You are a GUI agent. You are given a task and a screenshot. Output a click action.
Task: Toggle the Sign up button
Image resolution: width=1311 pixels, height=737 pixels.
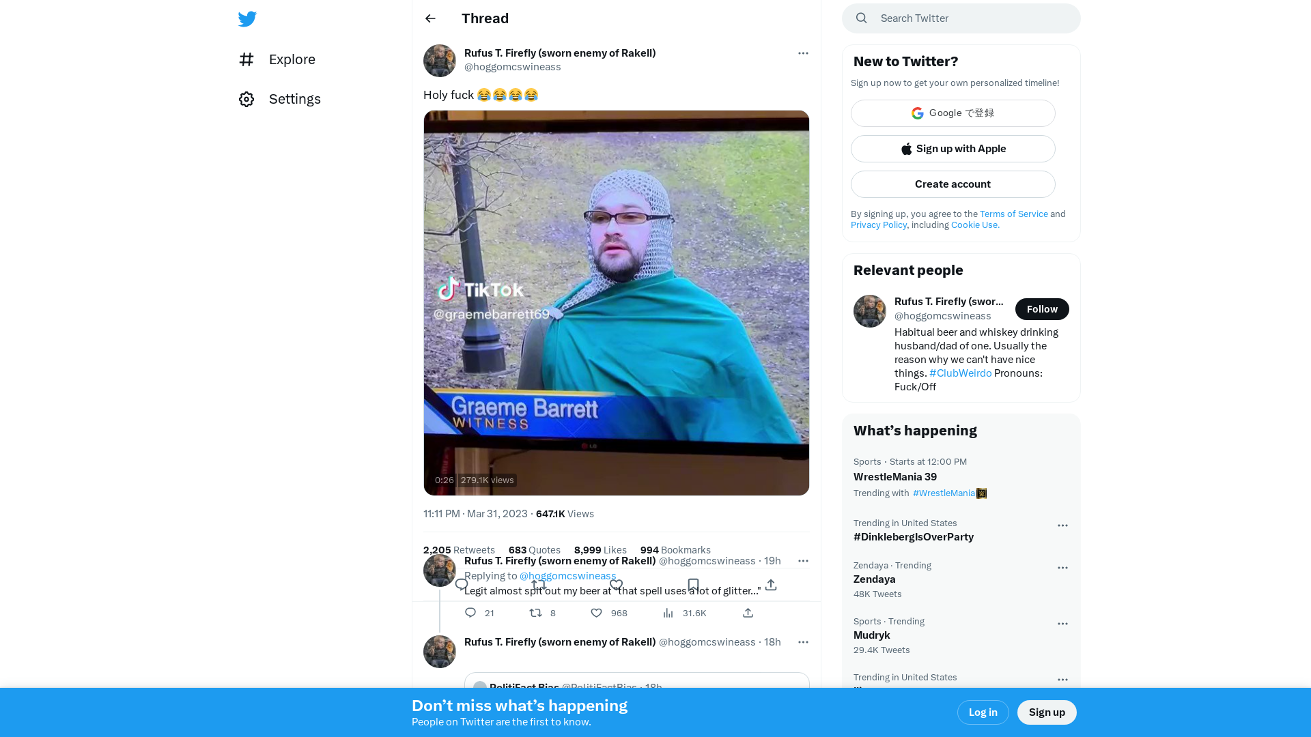pyautogui.click(x=1046, y=712)
